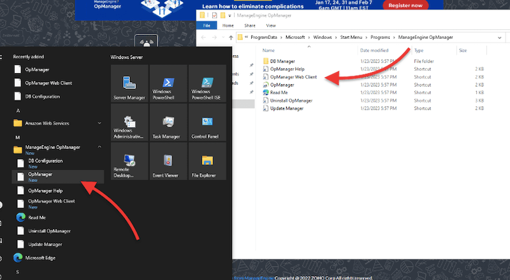Click the Explorer Forward arrow

[x=214, y=38]
